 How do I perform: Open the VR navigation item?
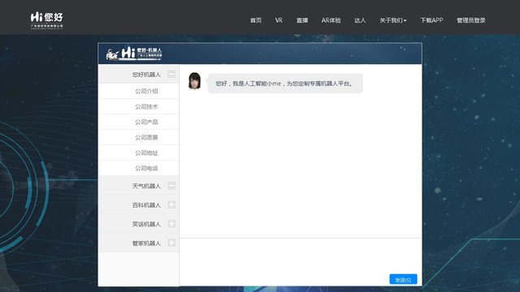pyautogui.click(x=279, y=20)
